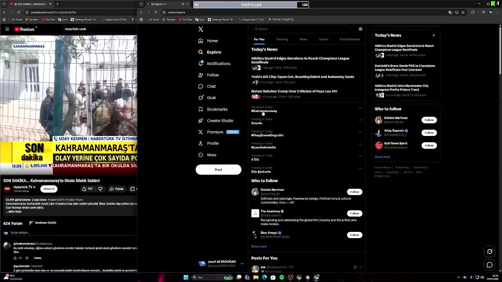Open the #Kahramanmaraş trending topic
Screen dimensions: 502x282
[264, 111]
